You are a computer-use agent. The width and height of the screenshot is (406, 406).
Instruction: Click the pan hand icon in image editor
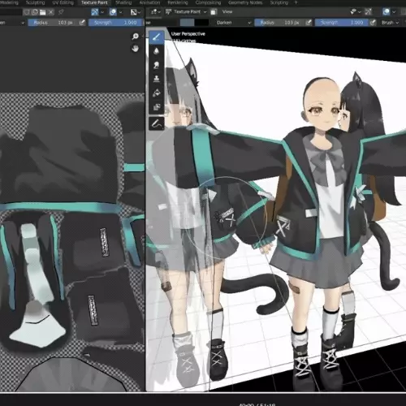coord(135,49)
